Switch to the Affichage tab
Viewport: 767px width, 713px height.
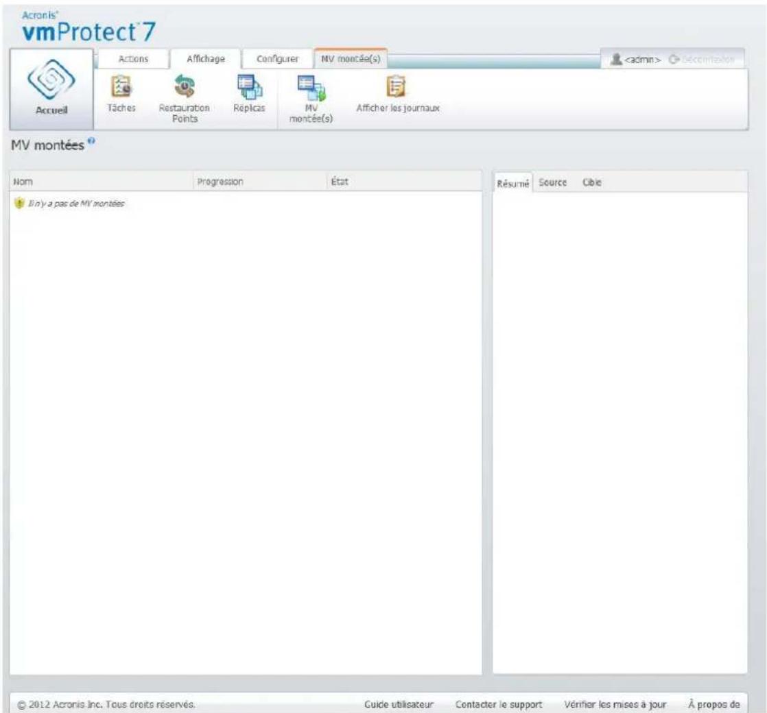(205, 59)
